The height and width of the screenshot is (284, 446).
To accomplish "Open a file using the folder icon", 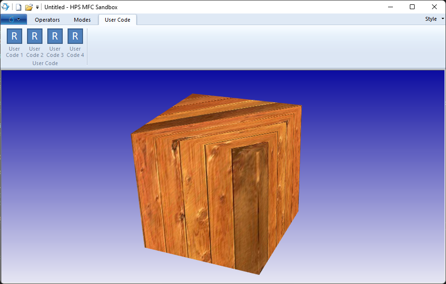I will point(28,6).
